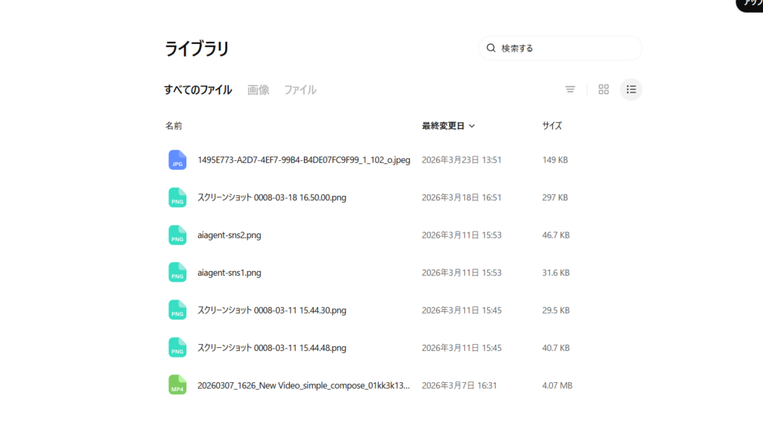763x435 pixels.
Task: Click the 名前 column header
Action: click(174, 126)
